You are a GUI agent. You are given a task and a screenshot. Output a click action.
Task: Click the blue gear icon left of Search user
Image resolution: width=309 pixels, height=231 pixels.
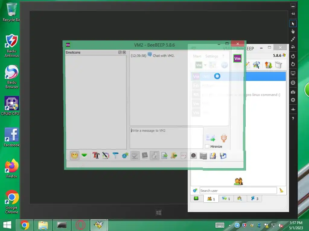tap(195, 190)
